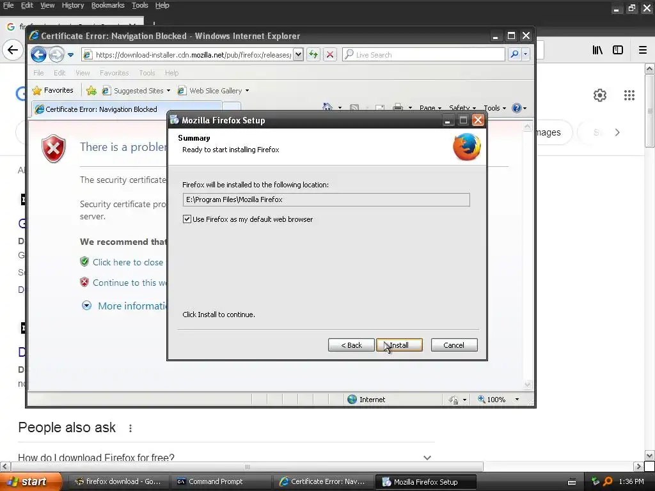Image resolution: width=655 pixels, height=491 pixels.
Task: Switch to Certificate Error taskbar item
Action: tap(323, 481)
